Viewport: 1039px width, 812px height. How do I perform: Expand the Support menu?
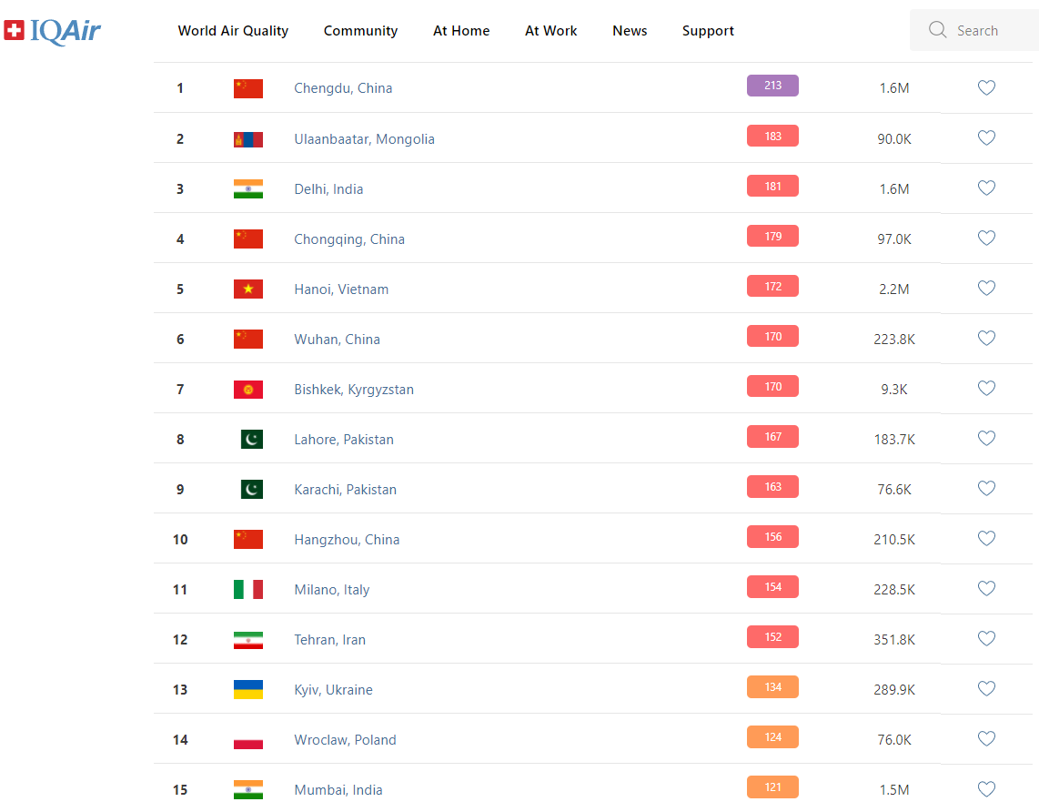708,30
